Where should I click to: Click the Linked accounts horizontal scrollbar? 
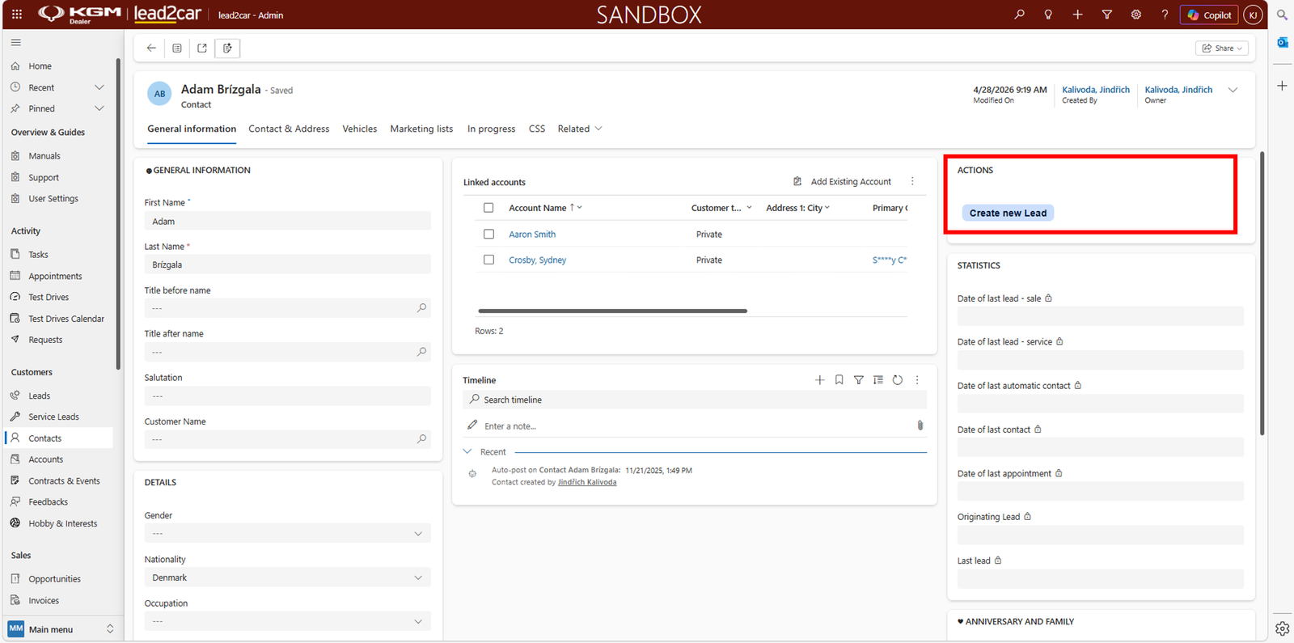click(x=612, y=311)
